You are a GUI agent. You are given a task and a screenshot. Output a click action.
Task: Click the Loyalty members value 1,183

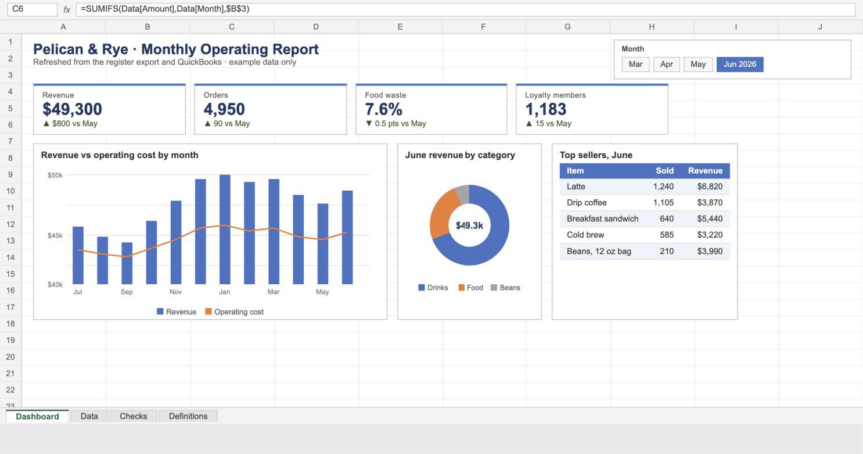pyautogui.click(x=546, y=109)
